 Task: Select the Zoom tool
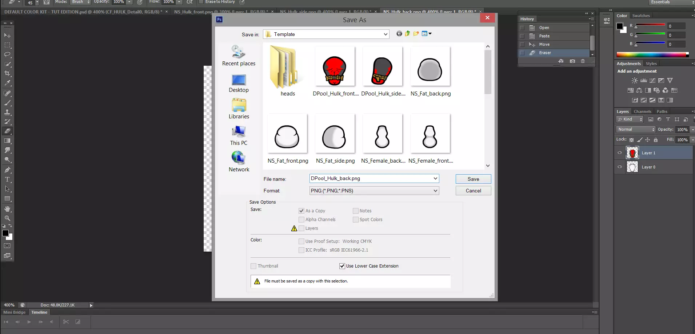click(7, 218)
